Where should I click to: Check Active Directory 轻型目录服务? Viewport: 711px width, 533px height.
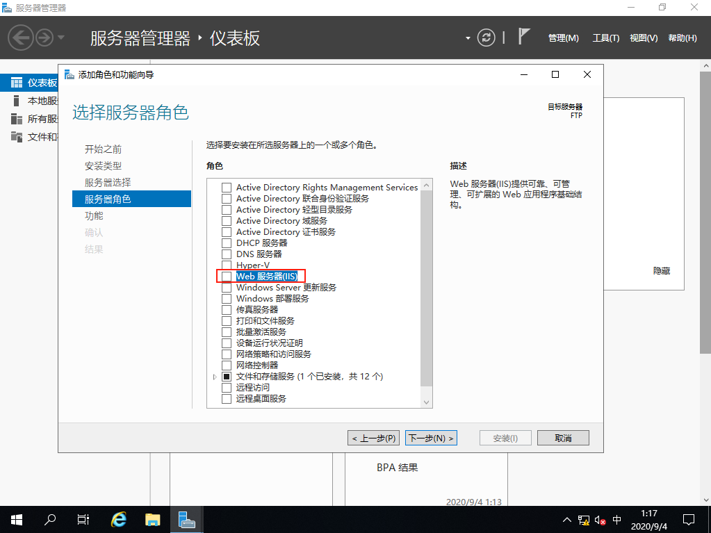point(227,210)
